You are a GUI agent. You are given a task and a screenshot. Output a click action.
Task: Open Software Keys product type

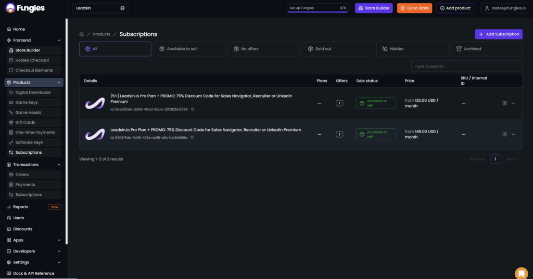pyautogui.click(x=33, y=142)
